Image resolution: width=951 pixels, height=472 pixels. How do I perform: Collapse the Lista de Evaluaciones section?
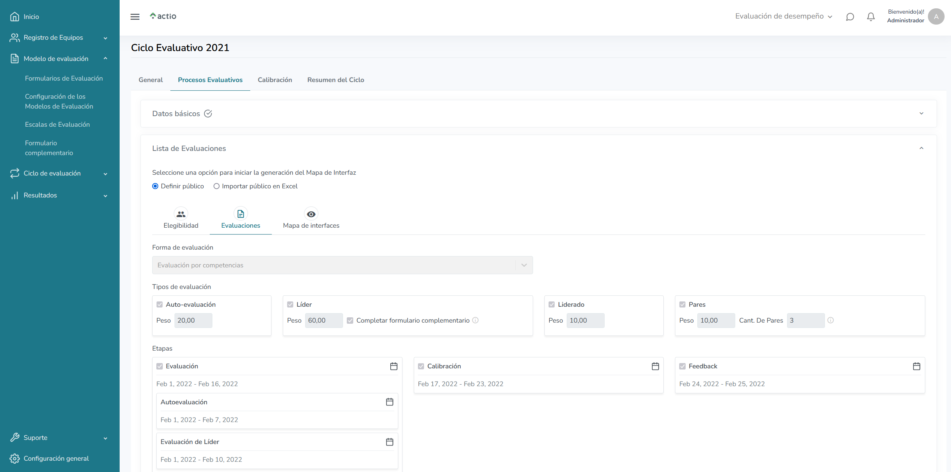921,148
